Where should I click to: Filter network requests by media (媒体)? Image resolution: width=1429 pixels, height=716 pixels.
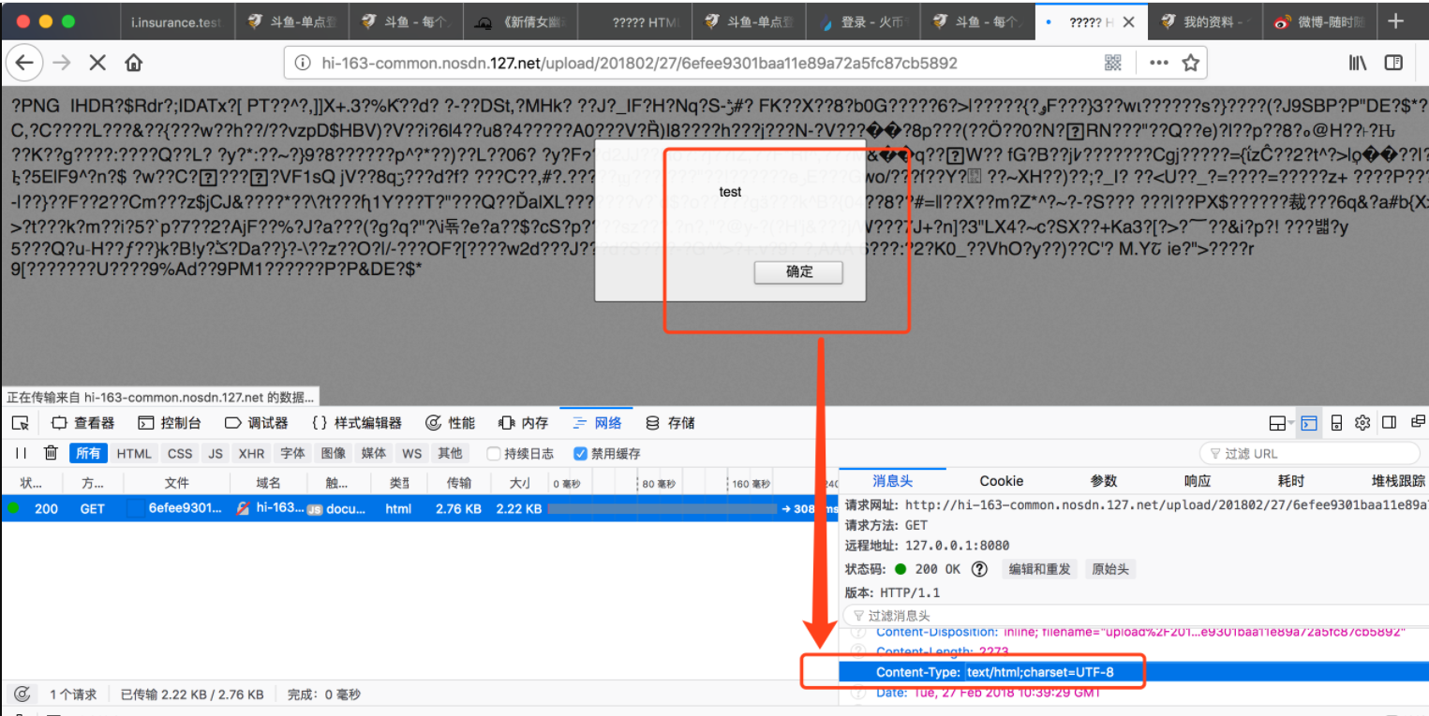(x=374, y=453)
